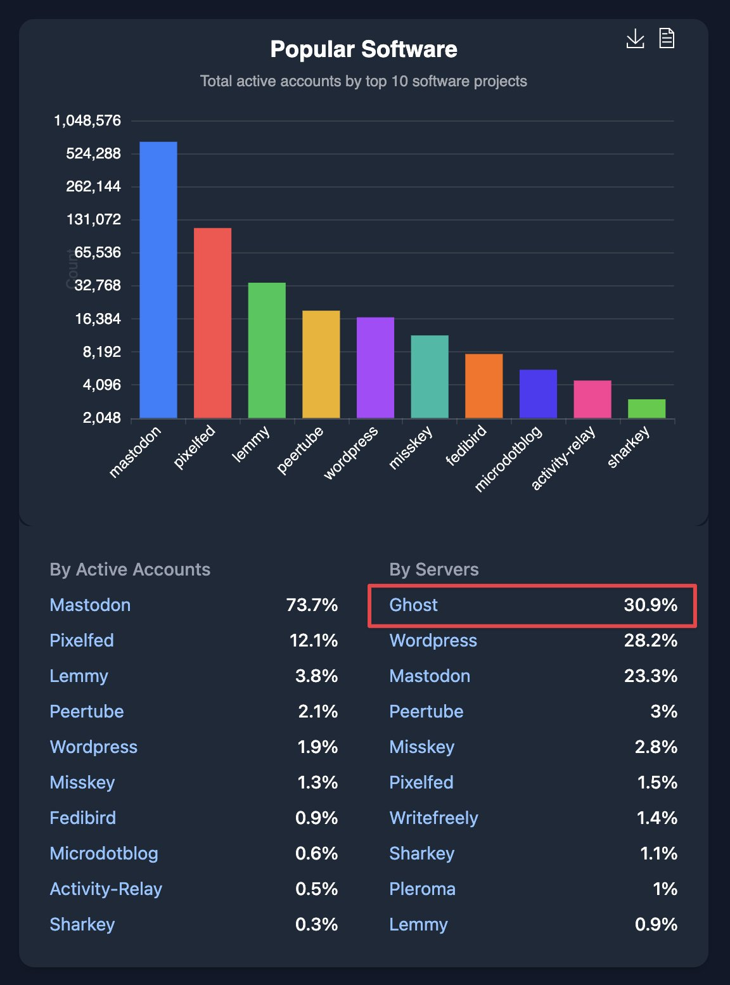730x985 pixels.
Task: Open the Activity-Relay link
Action: [x=106, y=889]
